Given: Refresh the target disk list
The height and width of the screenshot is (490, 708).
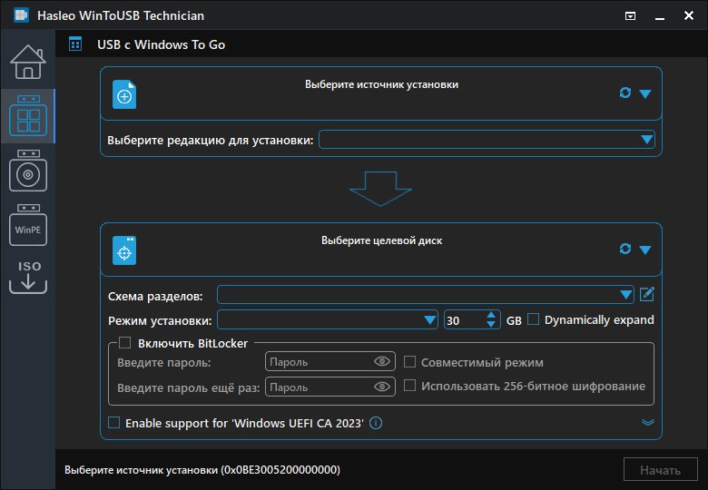Looking at the screenshot, I should [624, 249].
